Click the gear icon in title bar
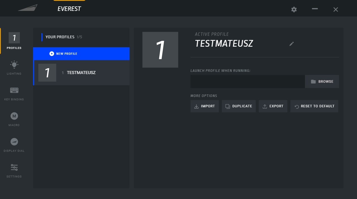The height and width of the screenshot is (199, 357). pyautogui.click(x=294, y=10)
